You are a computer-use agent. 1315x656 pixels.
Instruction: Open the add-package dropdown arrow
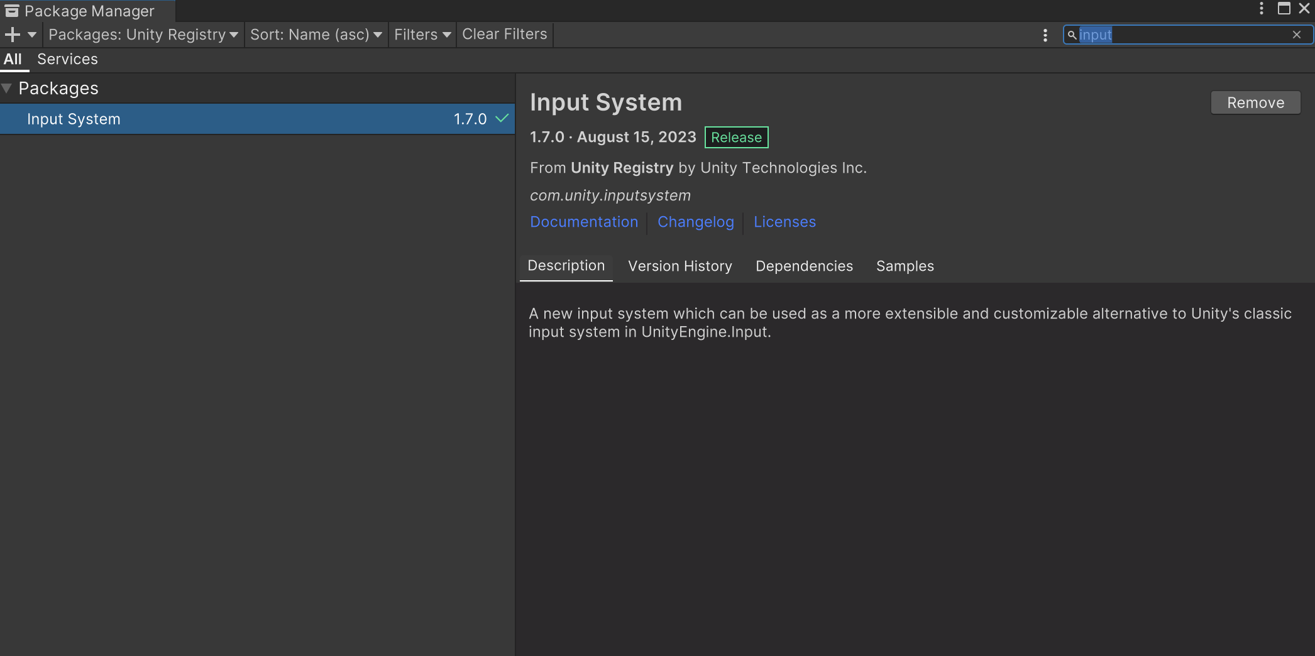click(32, 35)
